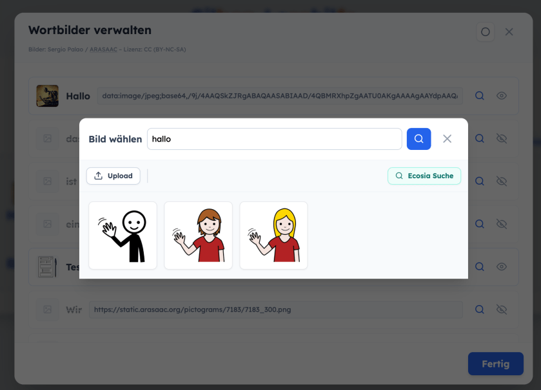Click the magnifier icon in the Hallo row
This screenshot has width=541, height=390.
tap(480, 96)
